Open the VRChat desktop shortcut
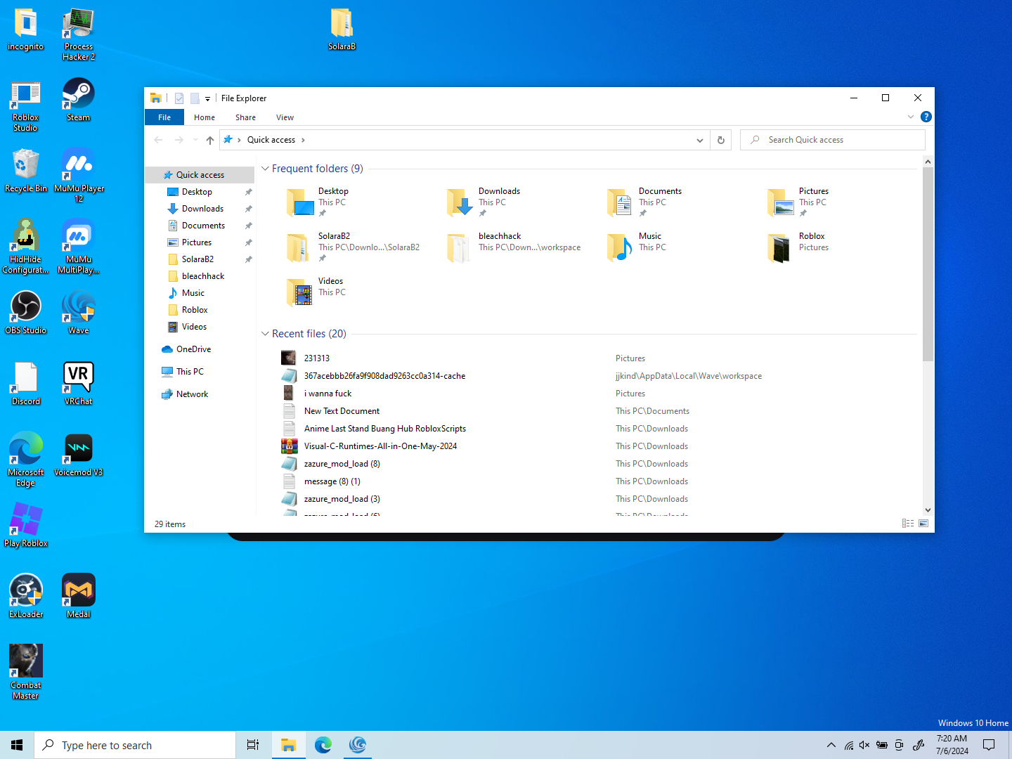This screenshot has height=759, width=1012. coord(78,384)
